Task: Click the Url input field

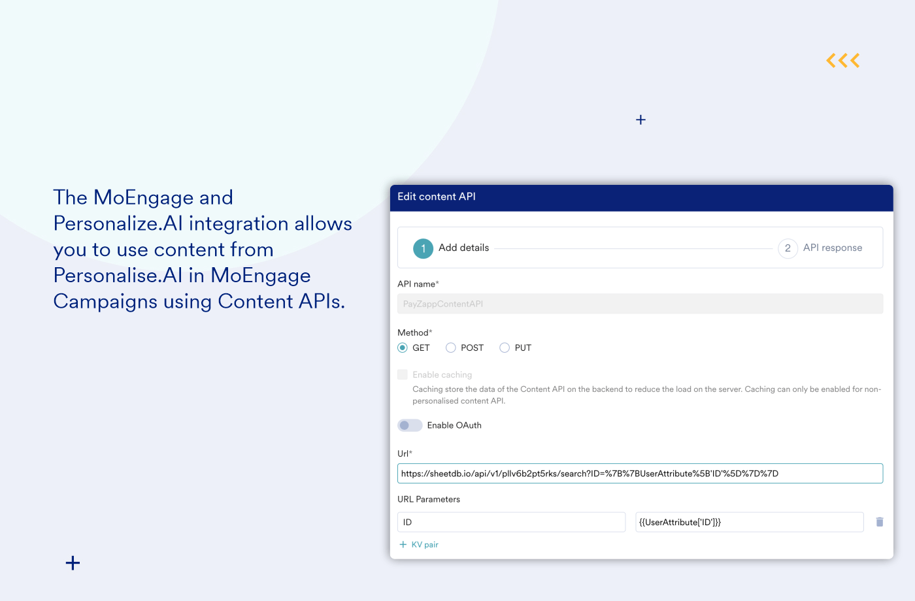Action: point(640,474)
